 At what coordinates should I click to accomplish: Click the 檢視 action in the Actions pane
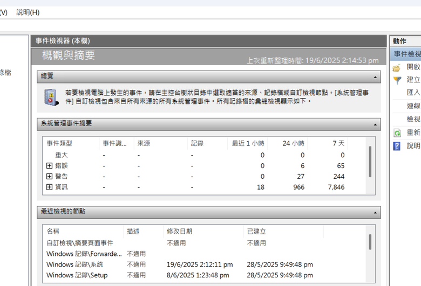[x=413, y=119]
